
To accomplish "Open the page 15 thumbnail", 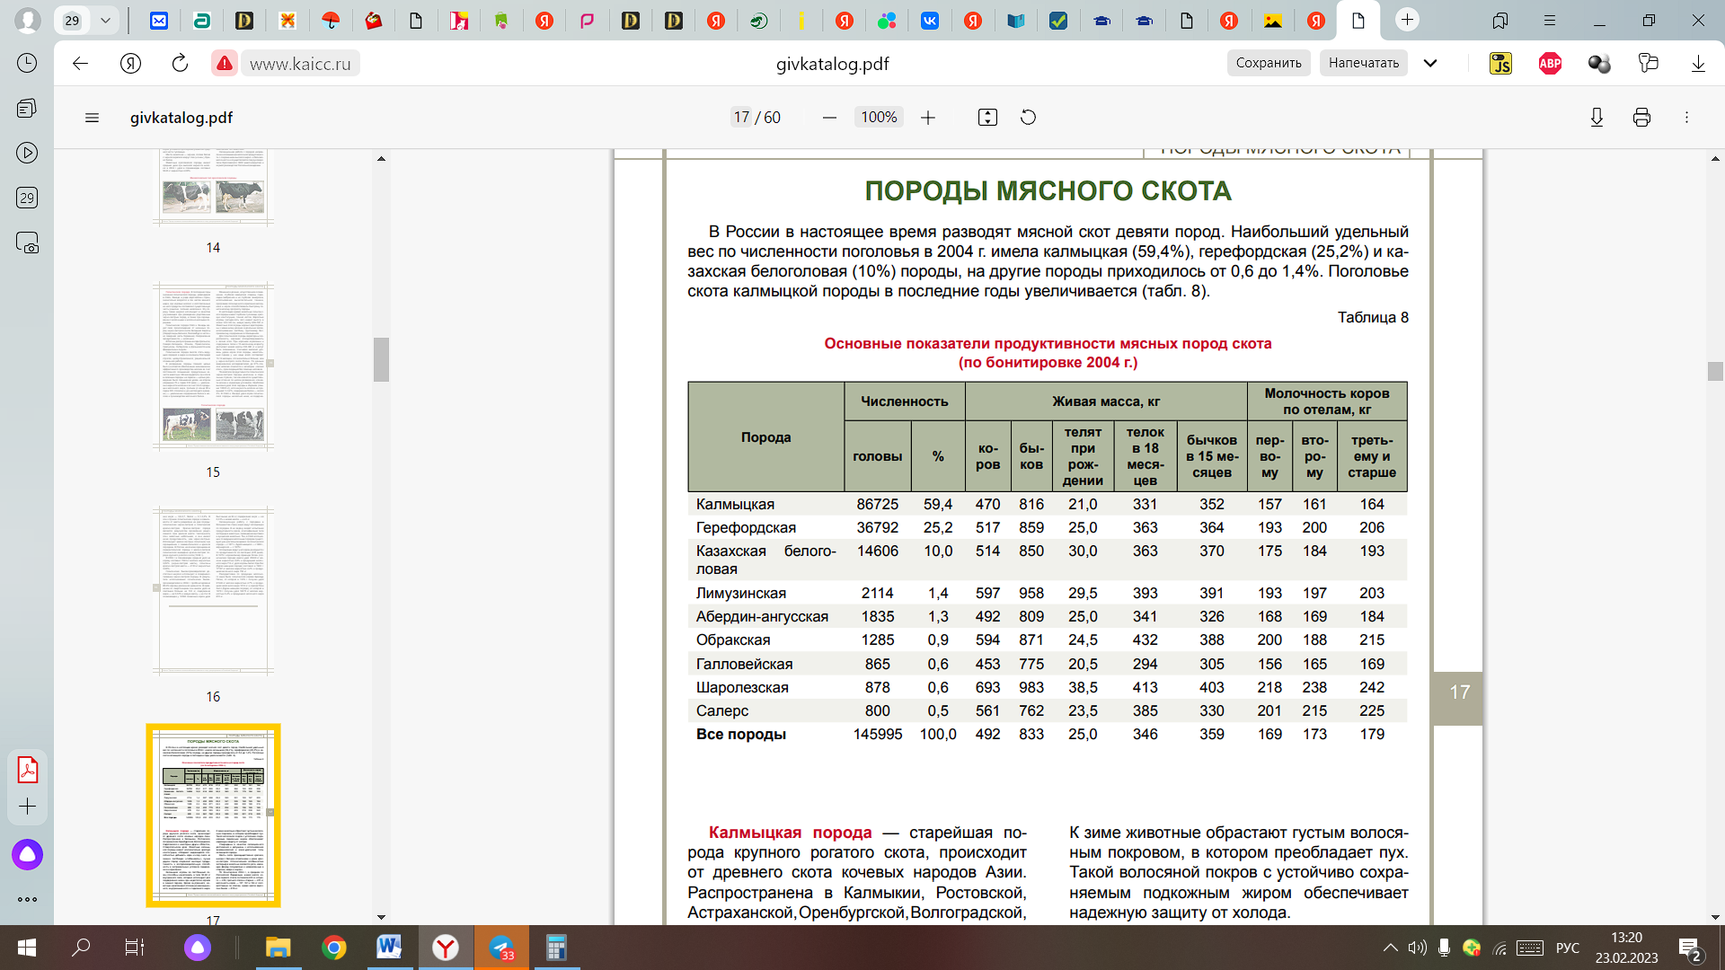I will (213, 366).
